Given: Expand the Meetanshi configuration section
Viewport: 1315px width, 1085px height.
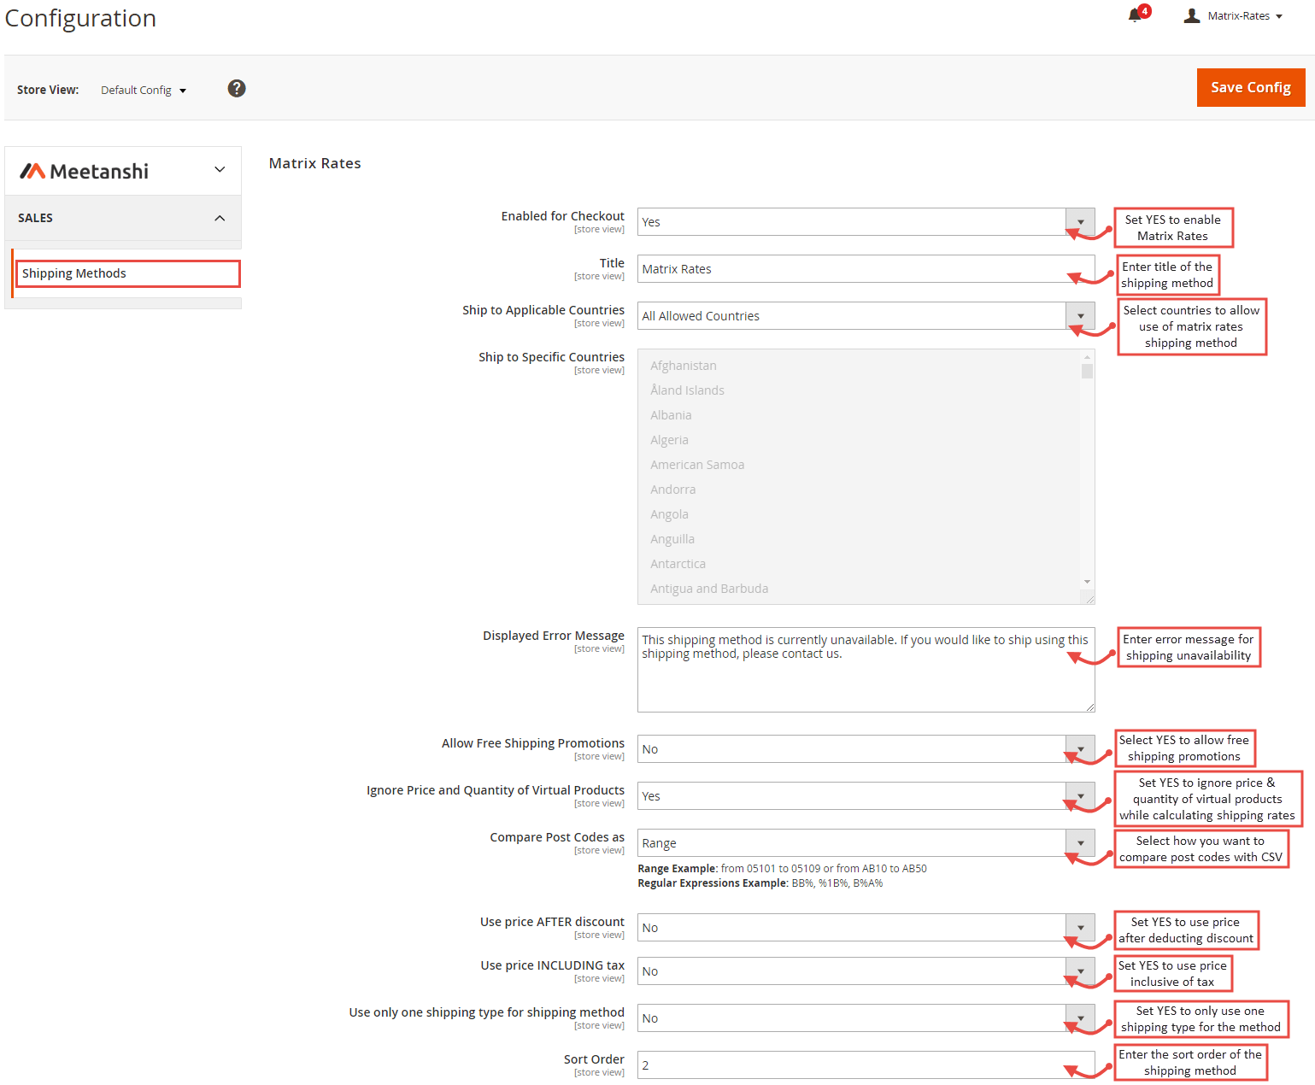Looking at the screenshot, I should pyautogui.click(x=123, y=171).
